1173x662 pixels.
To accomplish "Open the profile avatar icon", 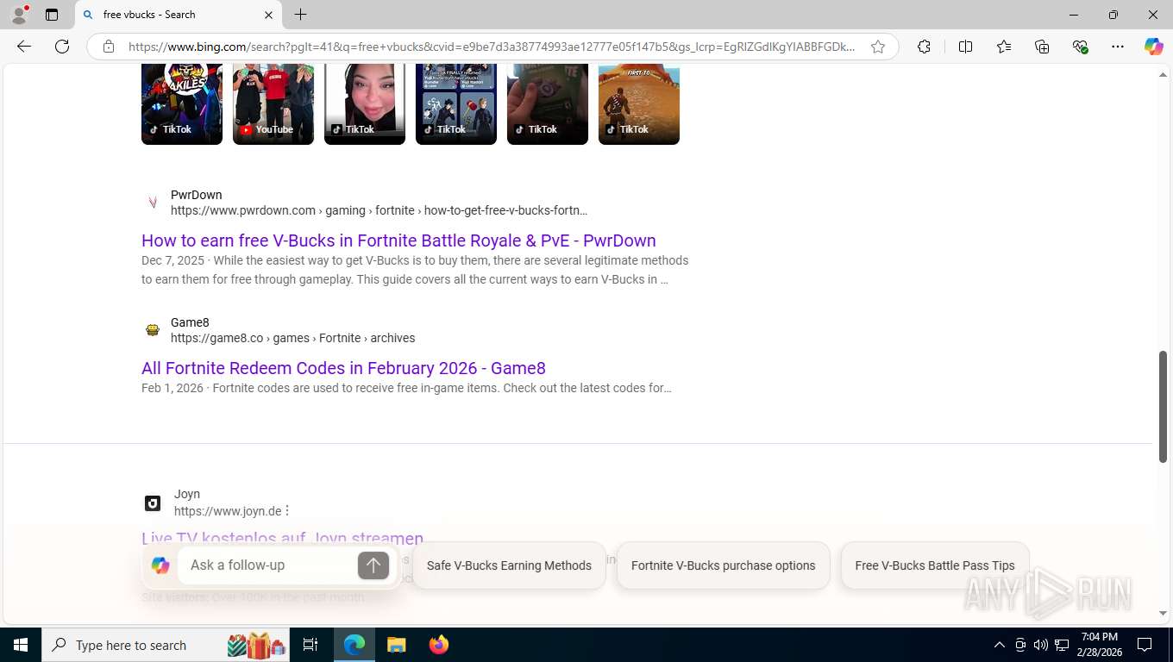I will pyautogui.click(x=18, y=15).
